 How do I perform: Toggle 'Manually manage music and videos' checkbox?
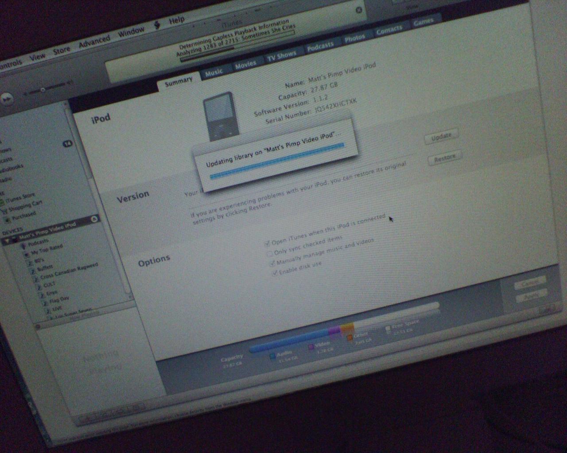[272, 263]
